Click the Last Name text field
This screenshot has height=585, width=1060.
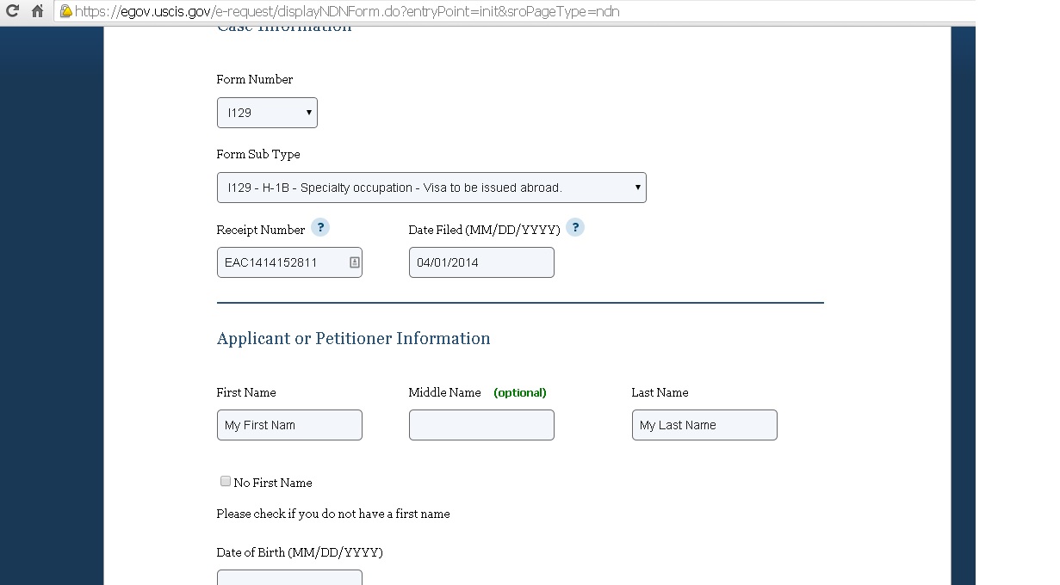tap(704, 425)
